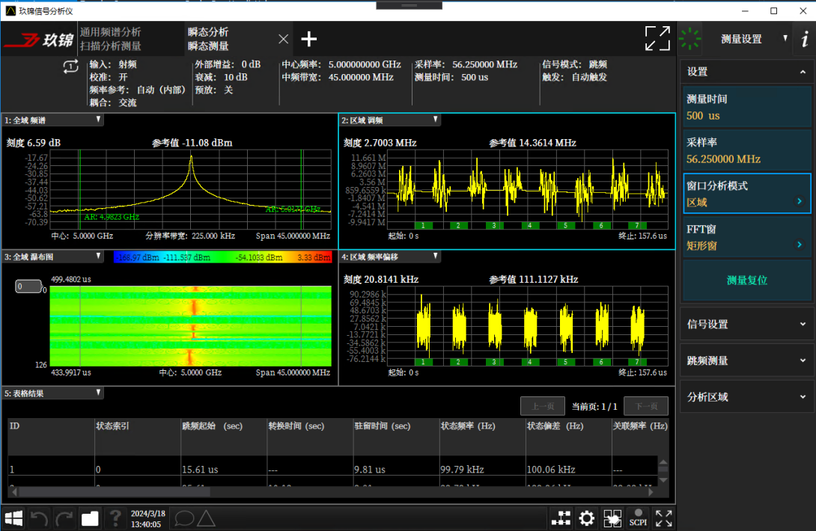
Task: Click the single sweep loop icon
Action: coord(71,67)
